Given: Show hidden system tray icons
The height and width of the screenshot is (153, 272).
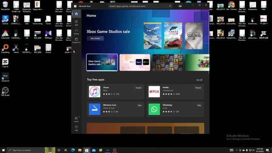Looking at the screenshot, I should [237, 150].
